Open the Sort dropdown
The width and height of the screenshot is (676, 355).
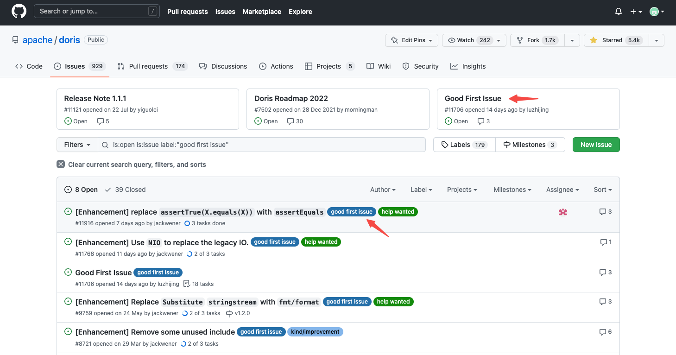point(603,190)
